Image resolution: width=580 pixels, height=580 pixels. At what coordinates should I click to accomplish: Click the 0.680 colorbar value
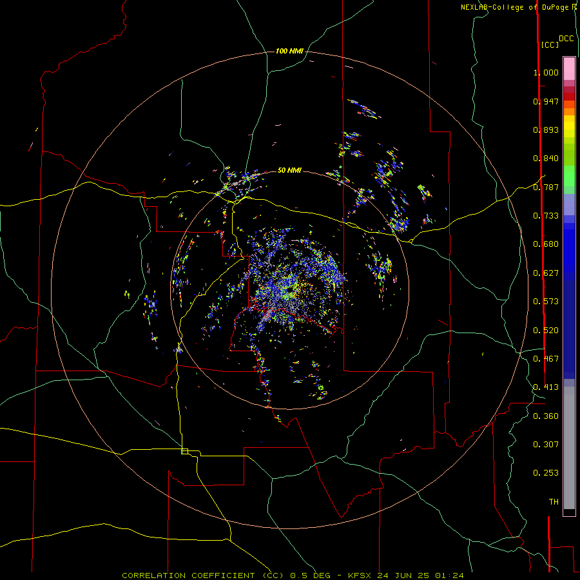pyautogui.click(x=546, y=244)
